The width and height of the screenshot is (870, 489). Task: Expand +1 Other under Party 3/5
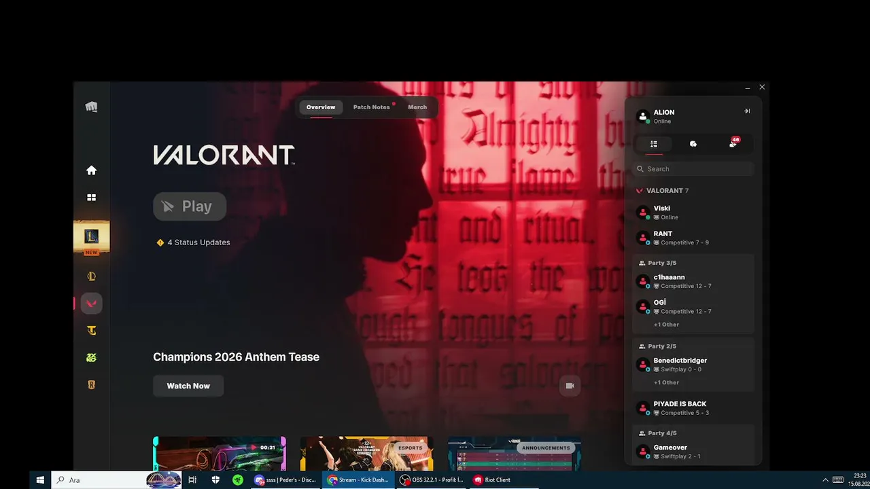pos(666,325)
